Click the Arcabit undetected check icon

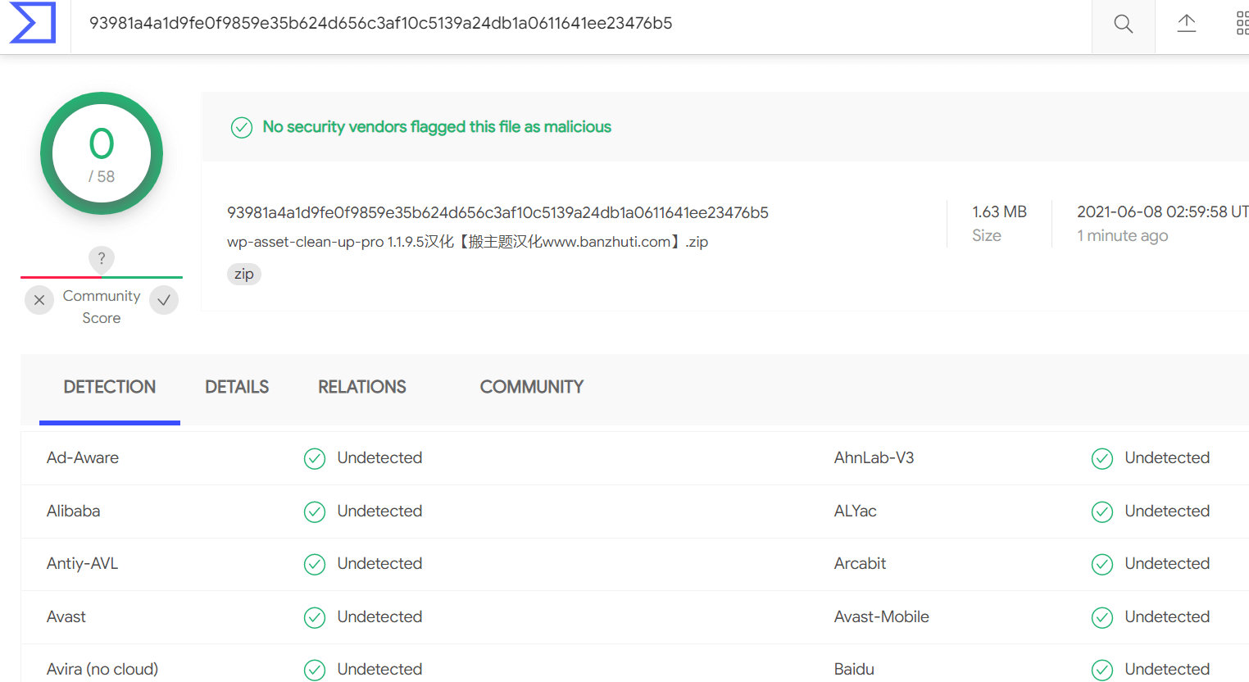click(x=1102, y=564)
